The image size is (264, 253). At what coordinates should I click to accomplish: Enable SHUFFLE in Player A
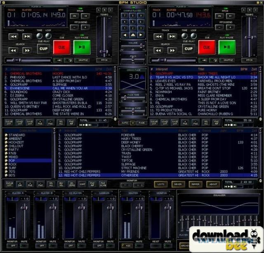[x=82, y=60]
